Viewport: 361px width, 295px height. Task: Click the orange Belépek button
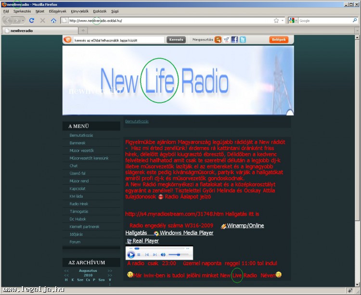tap(279, 40)
